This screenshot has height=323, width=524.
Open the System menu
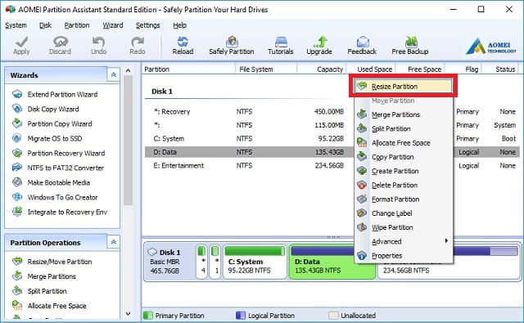point(16,25)
